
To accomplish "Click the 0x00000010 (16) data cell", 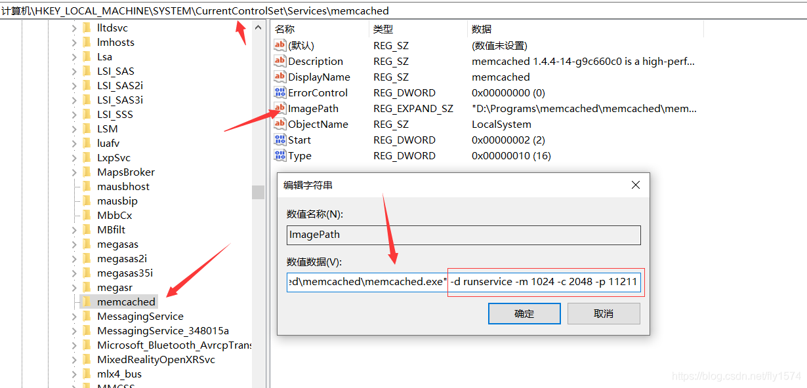I will (x=511, y=155).
